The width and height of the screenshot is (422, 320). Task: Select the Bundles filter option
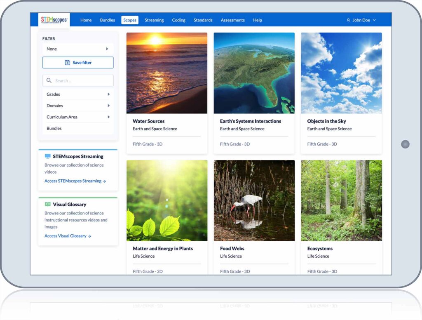point(54,129)
